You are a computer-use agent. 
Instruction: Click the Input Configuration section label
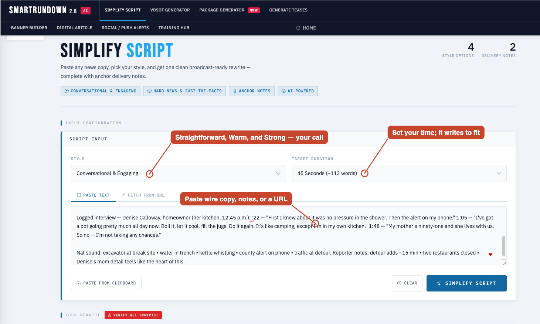pos(93,123)
